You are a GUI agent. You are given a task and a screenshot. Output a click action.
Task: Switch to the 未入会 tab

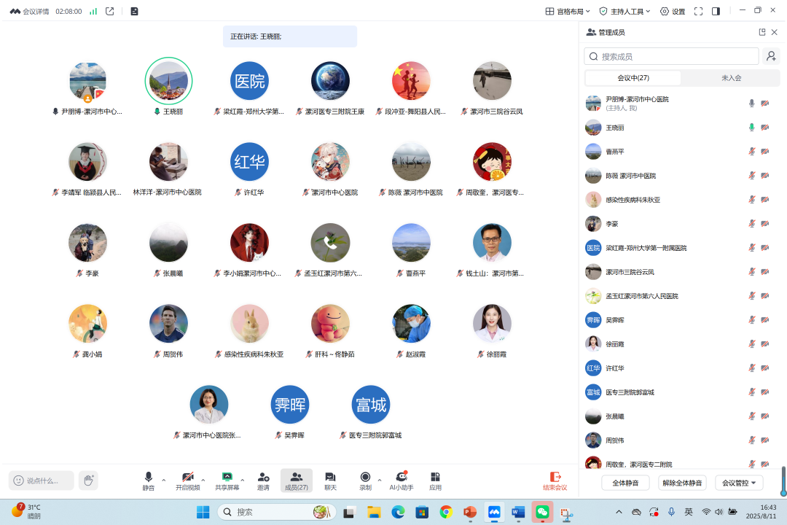point(731,78)
